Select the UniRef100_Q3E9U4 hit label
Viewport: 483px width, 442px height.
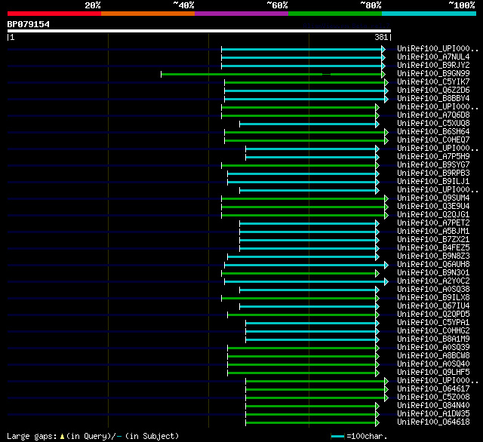433,207
